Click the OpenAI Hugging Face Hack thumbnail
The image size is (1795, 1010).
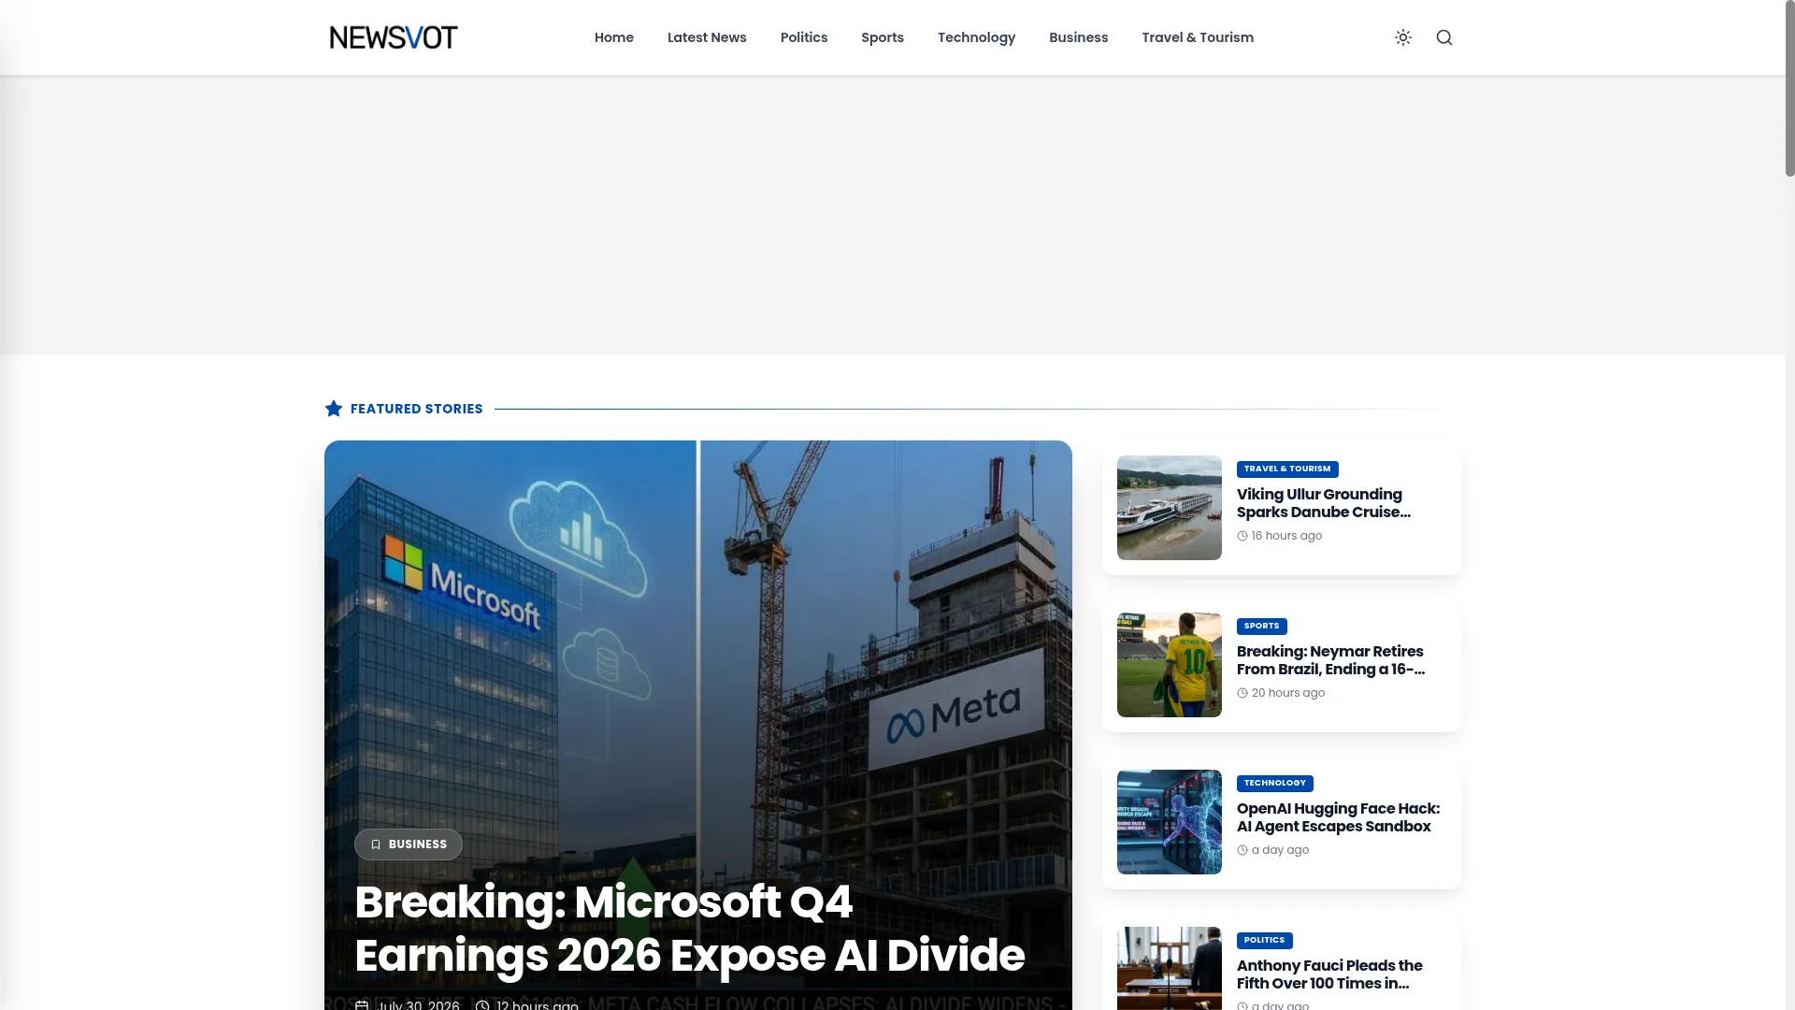point(1170,822)
